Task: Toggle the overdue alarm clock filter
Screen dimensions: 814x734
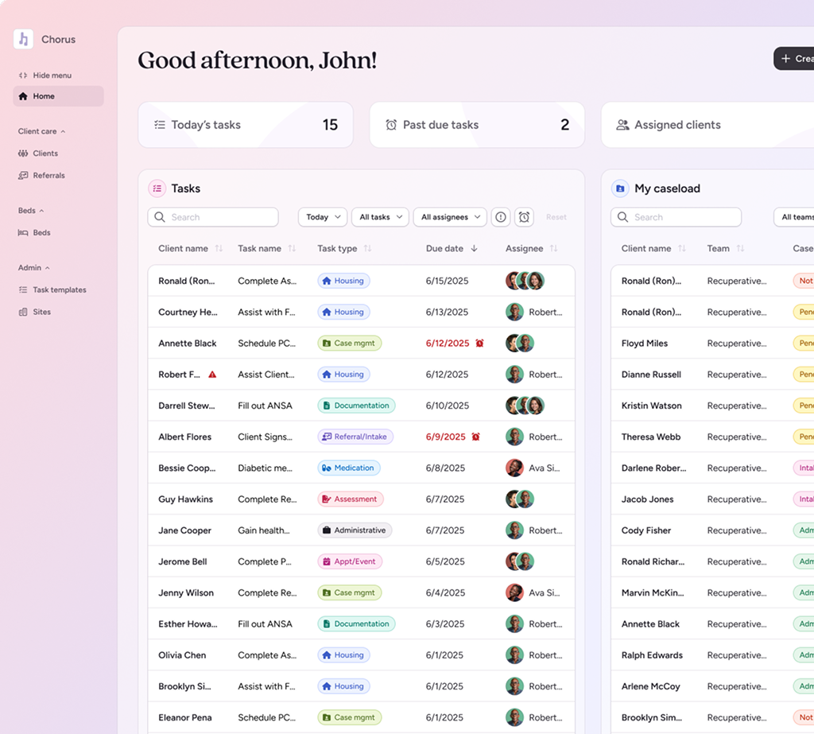Action: coord(525,217)
